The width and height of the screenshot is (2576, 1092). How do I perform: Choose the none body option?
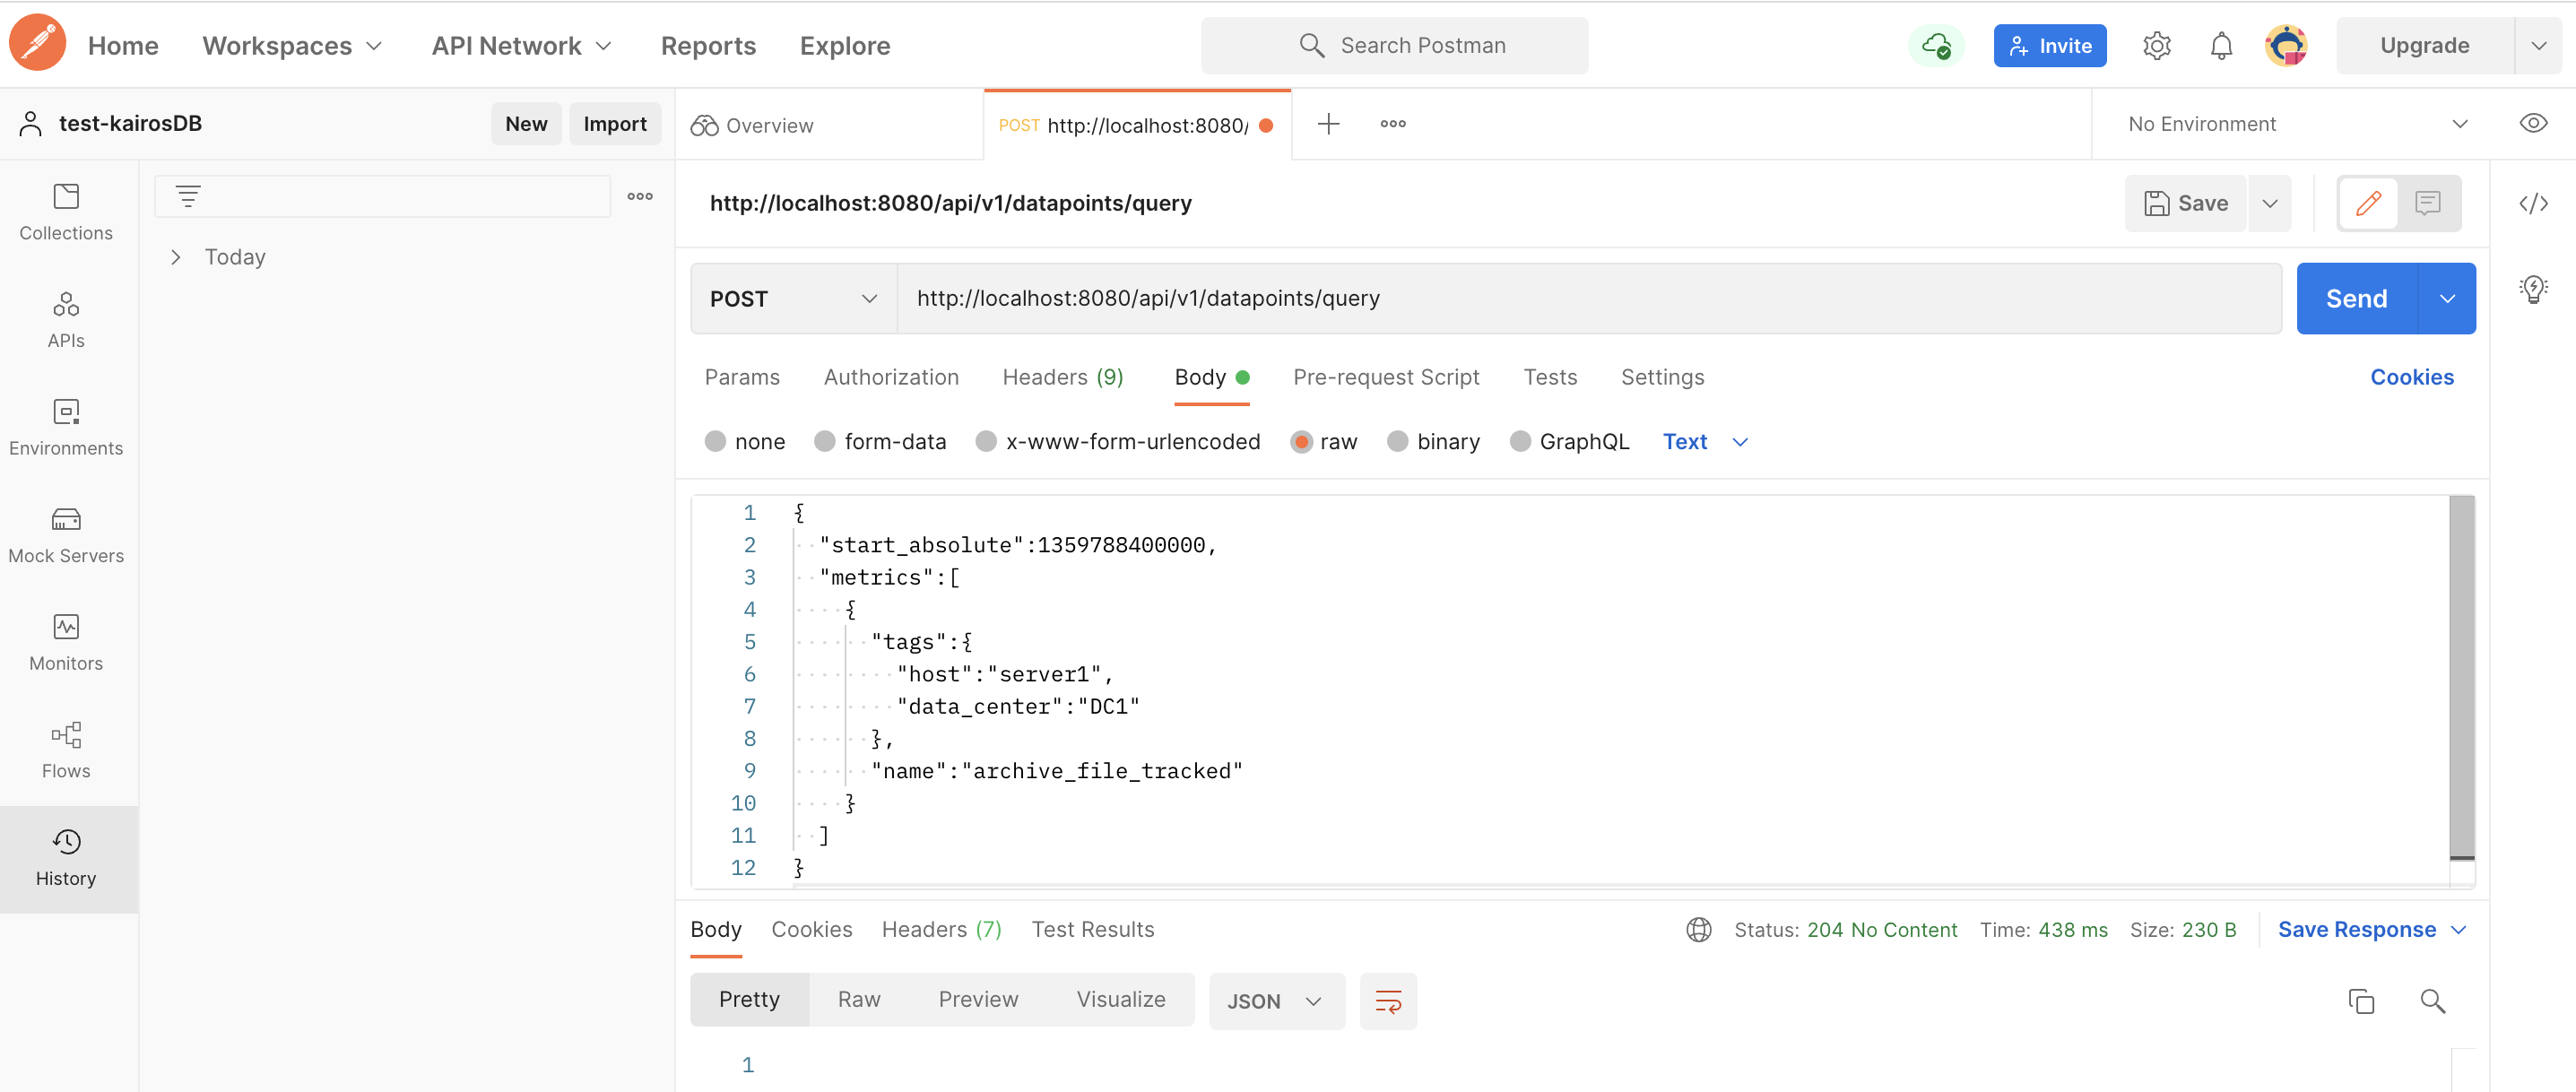point(715,442)
